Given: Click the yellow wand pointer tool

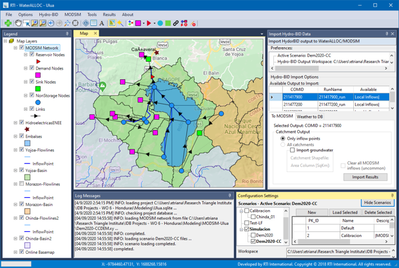Looking at the screenshot, I should [x=121, y=23].
